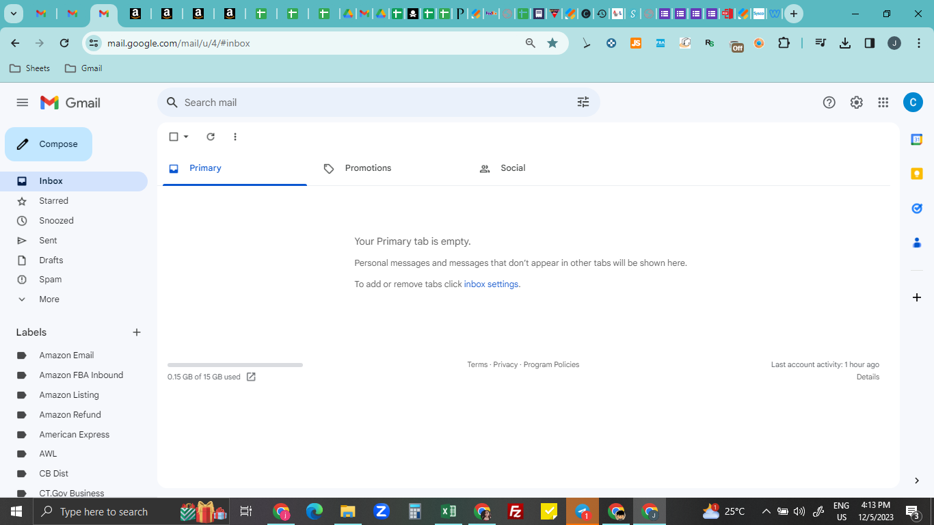Open the Inbox folder

[x=74, y=181]
